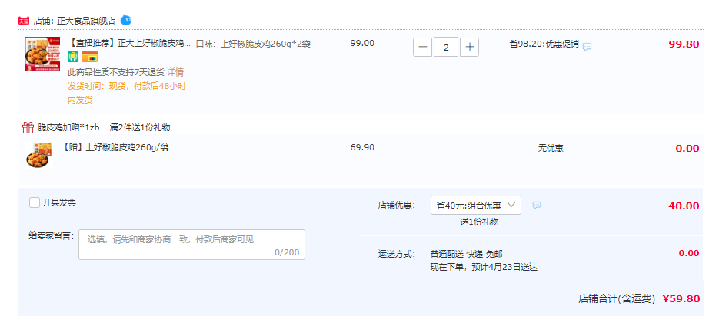Screen dimensions: 719x316
Task: Click the 省98.20:优惠促销 text
Action: point(544,44)
